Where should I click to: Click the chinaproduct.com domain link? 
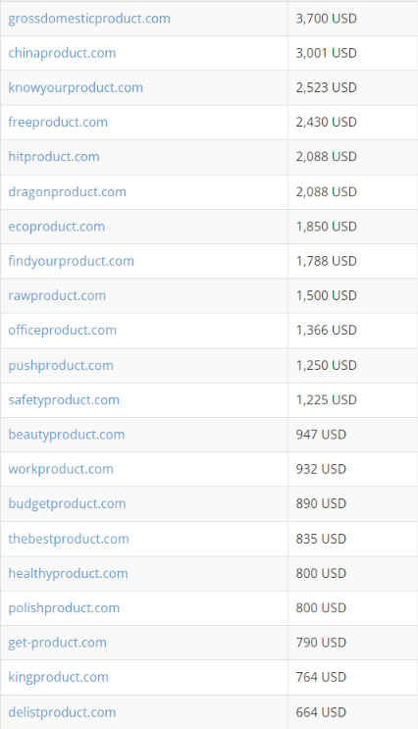coord(62,53)
